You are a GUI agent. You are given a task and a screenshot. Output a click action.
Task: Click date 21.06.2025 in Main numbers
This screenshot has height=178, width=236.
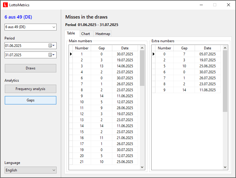pos(125,138)
